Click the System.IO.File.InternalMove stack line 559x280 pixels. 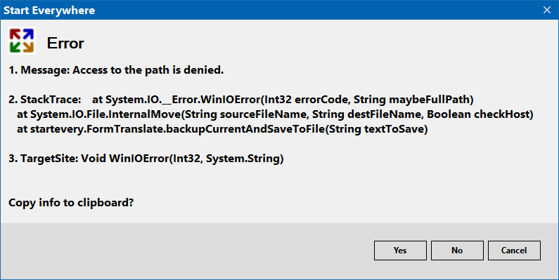[275, 114]
